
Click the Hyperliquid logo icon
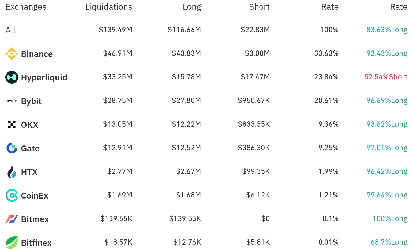tap(12, 77)
